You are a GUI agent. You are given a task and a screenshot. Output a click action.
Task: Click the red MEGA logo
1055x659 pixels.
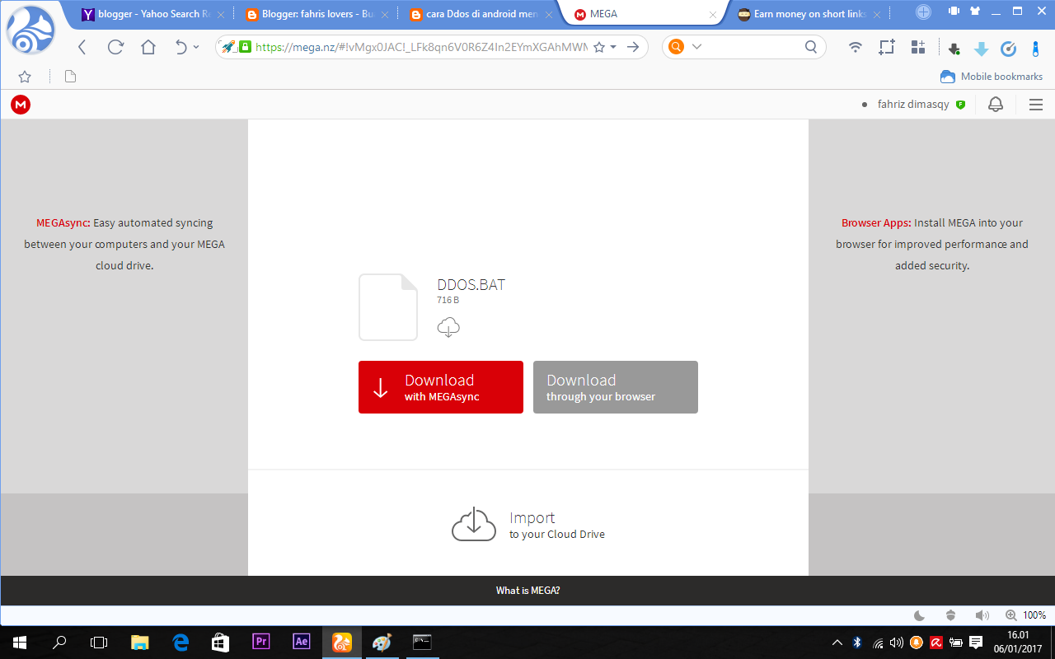coord(21,105)
